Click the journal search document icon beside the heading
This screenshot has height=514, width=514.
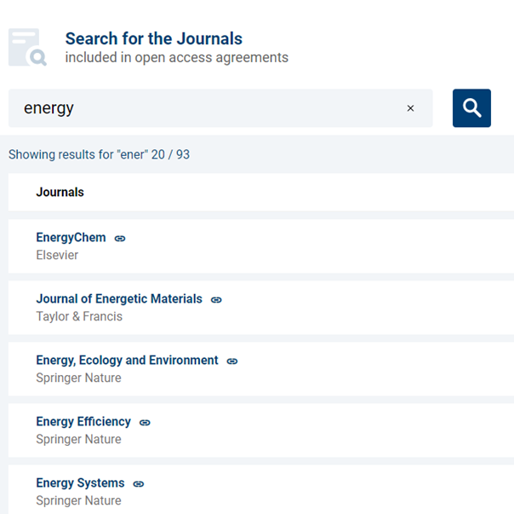click(27, 48)
